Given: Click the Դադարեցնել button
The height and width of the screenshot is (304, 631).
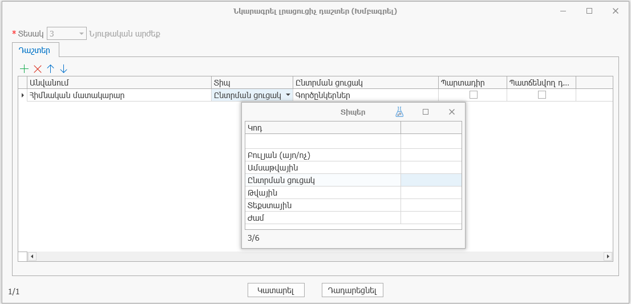Looking at the screenshot, I should (x=352, y=290).
